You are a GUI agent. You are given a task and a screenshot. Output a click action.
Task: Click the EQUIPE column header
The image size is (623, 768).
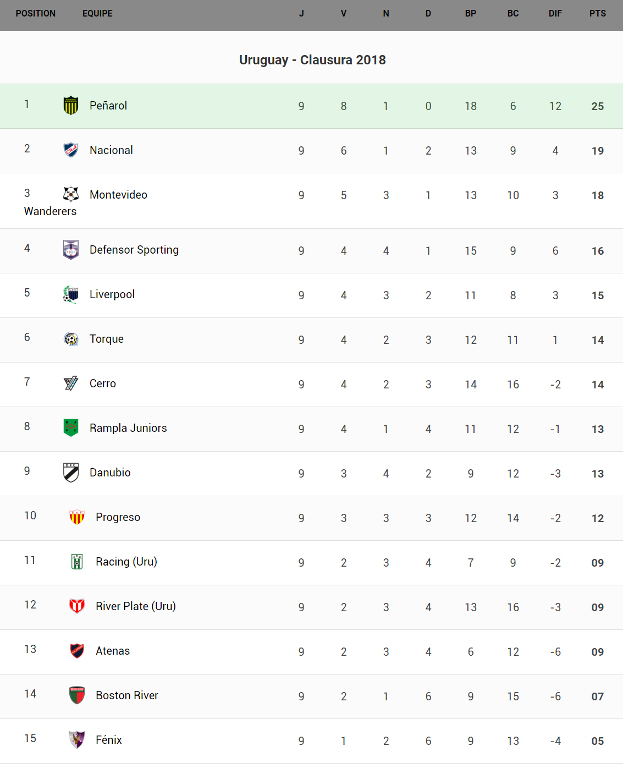(97, 13)
